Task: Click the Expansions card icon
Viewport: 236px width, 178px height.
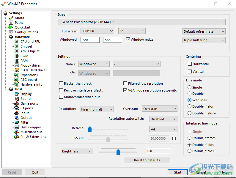Action: 17,75
